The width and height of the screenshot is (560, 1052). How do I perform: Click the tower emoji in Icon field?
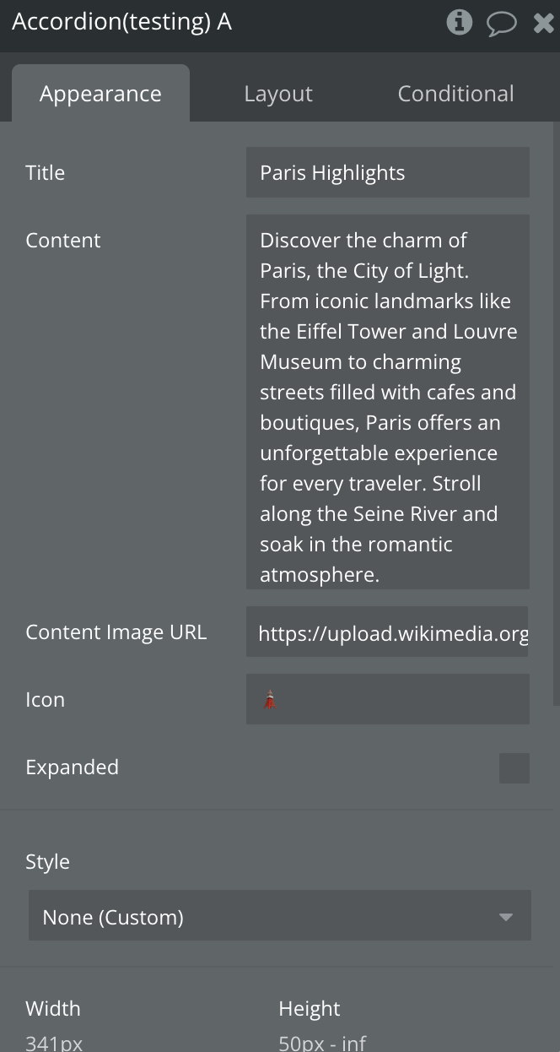pos(270,700)
